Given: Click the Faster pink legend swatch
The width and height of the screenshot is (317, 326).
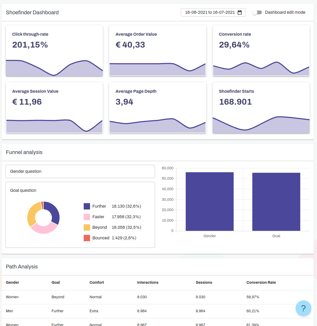Looking at the screenshot, I should click(87, 217).
